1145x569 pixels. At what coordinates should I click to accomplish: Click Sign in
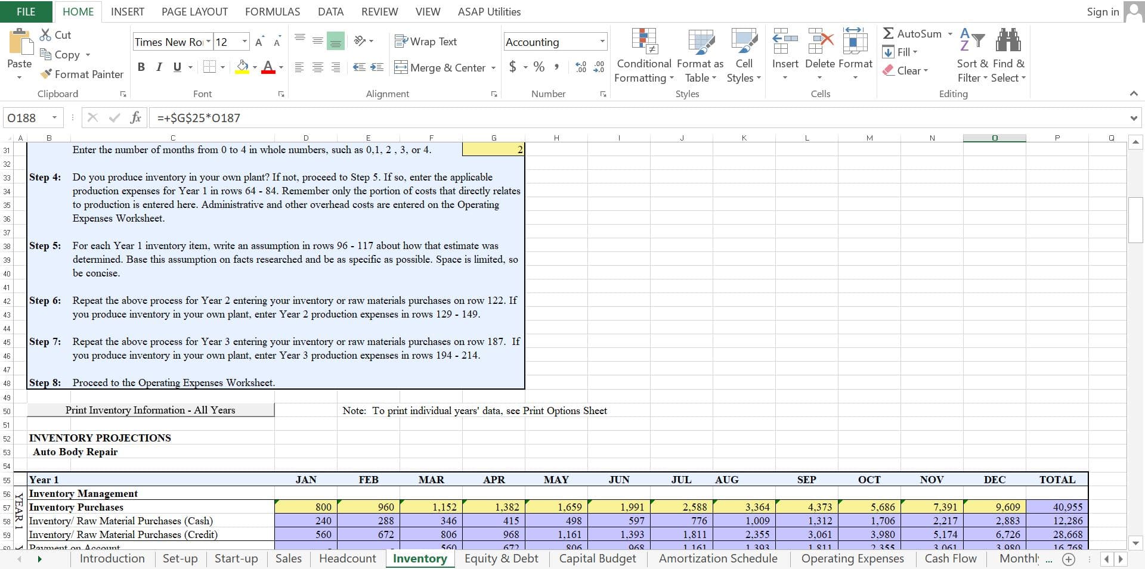[x=1103, y=11]
